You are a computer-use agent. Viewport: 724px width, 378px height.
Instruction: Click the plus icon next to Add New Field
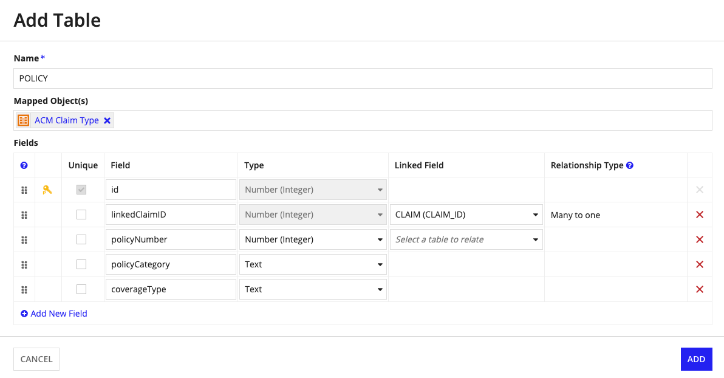(24, 313)
